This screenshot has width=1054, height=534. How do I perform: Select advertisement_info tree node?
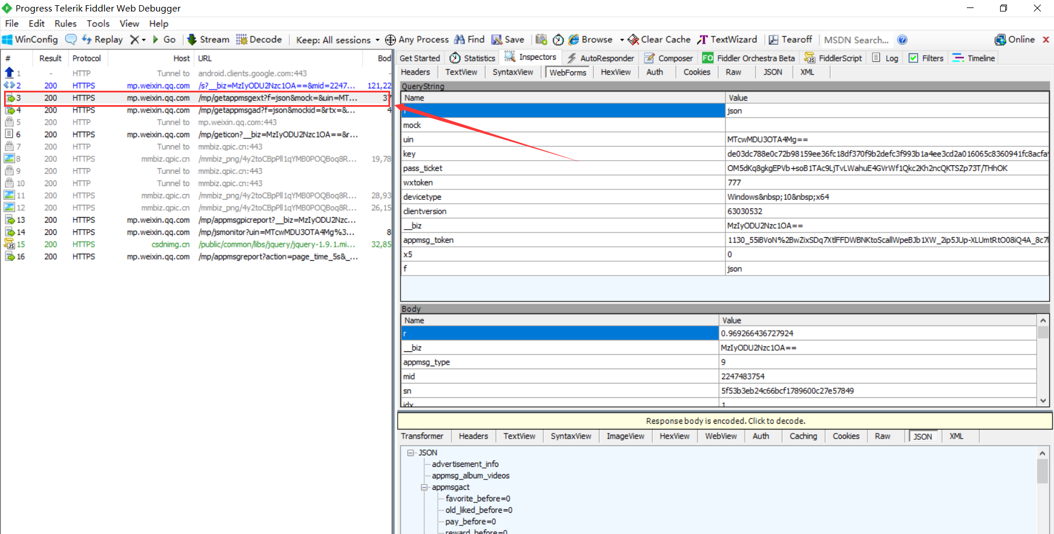point(465,464)
